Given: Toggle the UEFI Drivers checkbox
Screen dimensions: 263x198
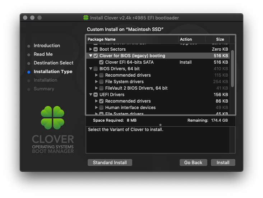Looking at the screenshot, I should coord(96,95).
